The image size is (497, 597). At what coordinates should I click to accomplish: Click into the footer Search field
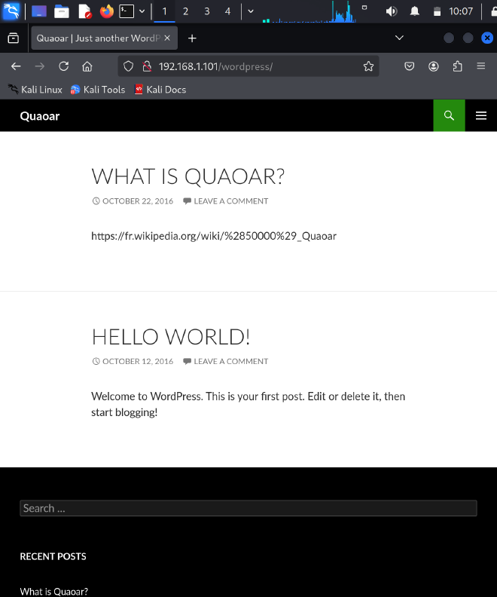248,508
